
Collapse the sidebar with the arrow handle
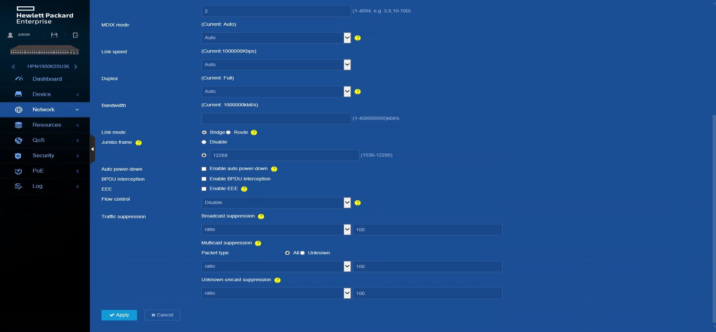pos(92,149)
